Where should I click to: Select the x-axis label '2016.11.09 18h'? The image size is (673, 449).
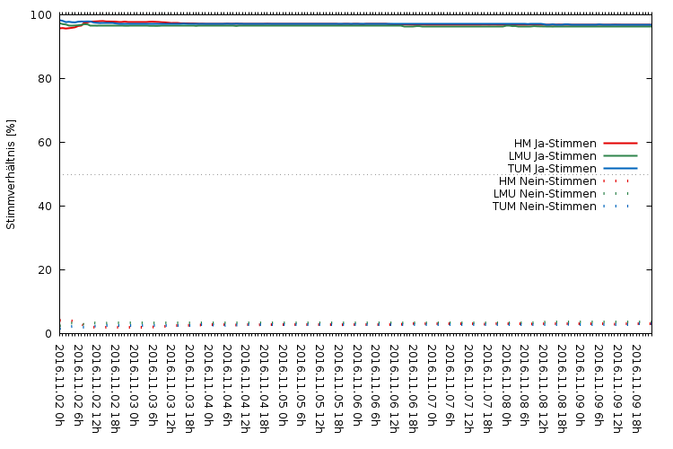(635, 389)
